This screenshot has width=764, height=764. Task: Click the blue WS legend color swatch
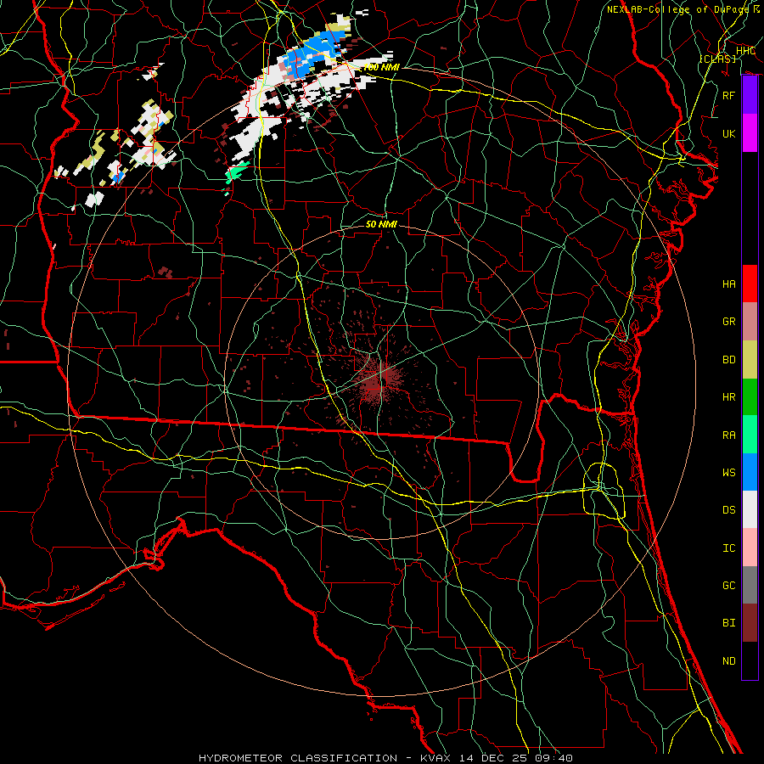click(x=750, y=472)
